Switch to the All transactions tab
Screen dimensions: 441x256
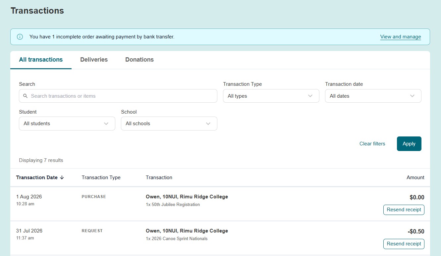click(x=41, y=60)
